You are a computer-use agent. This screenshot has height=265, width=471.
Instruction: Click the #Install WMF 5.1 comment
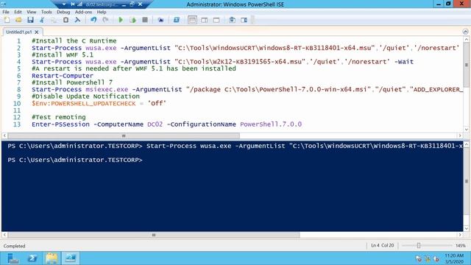[63, 55]
